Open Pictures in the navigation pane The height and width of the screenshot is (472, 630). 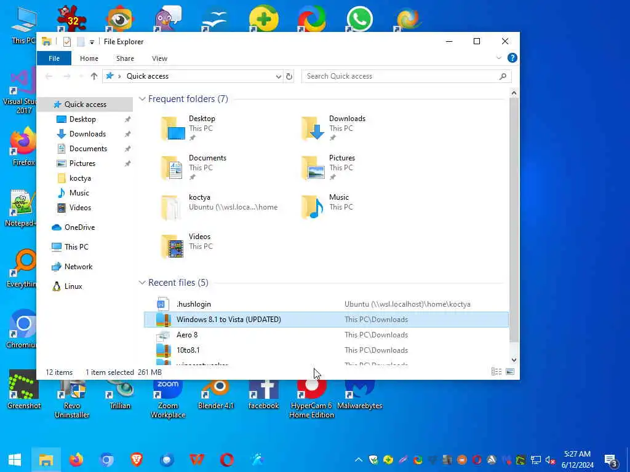[82, 163]
